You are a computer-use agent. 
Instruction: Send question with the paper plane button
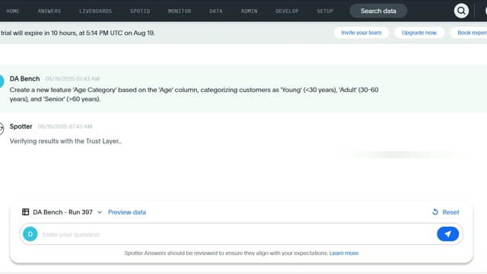pos(447,234)
